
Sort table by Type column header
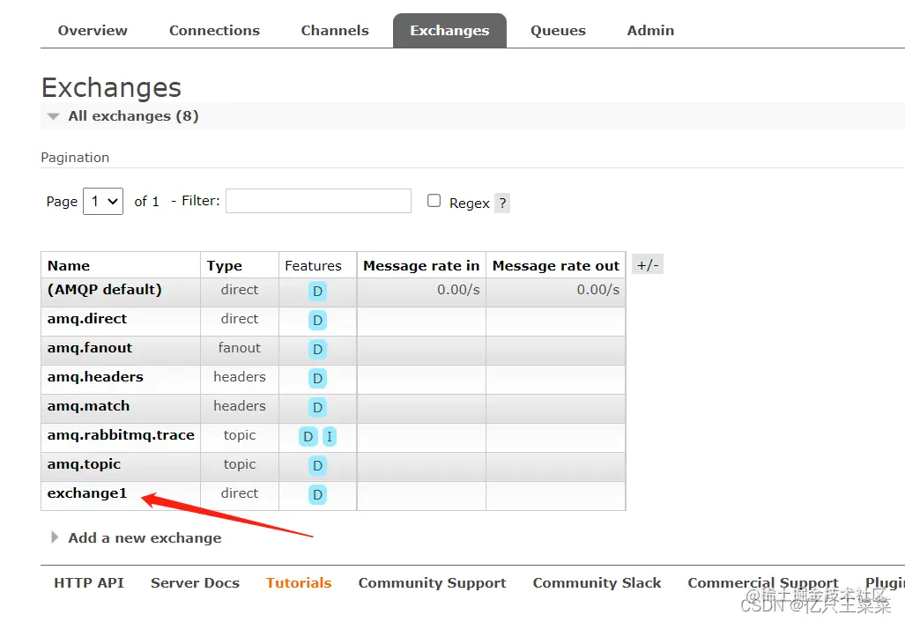pyautogui.click(x=225, y=266)
